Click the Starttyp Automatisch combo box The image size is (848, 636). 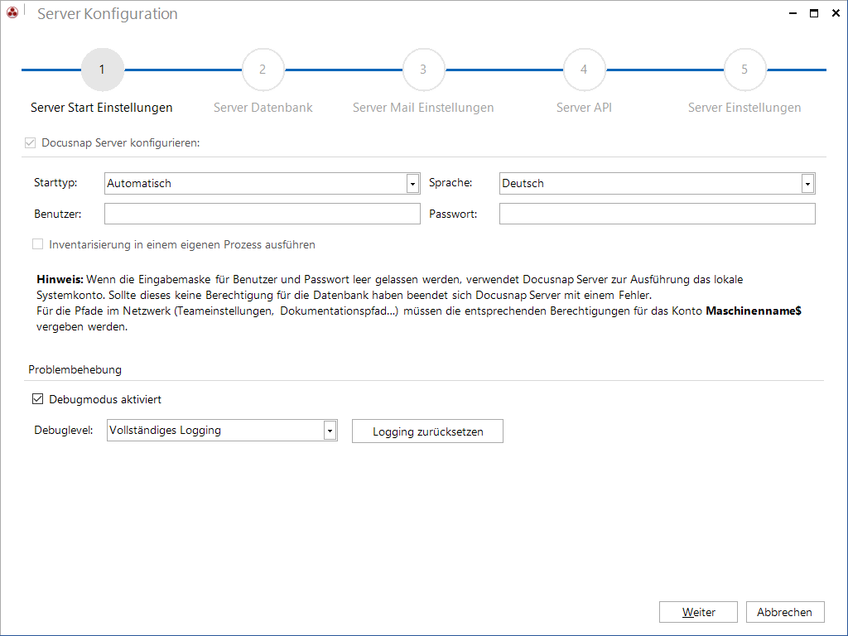(x=263, y=183)
